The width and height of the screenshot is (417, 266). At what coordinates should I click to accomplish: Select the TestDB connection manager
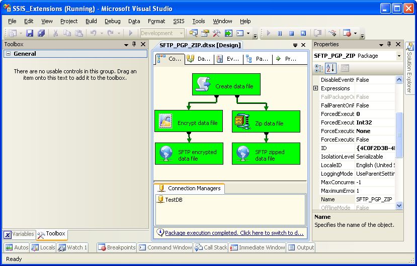[x=170, y=200]
